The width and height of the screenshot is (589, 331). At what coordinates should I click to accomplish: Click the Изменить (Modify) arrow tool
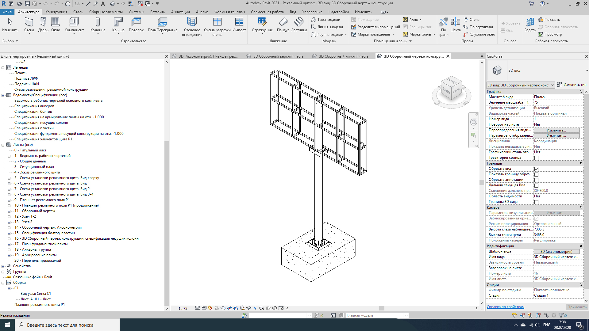[10, 25]
